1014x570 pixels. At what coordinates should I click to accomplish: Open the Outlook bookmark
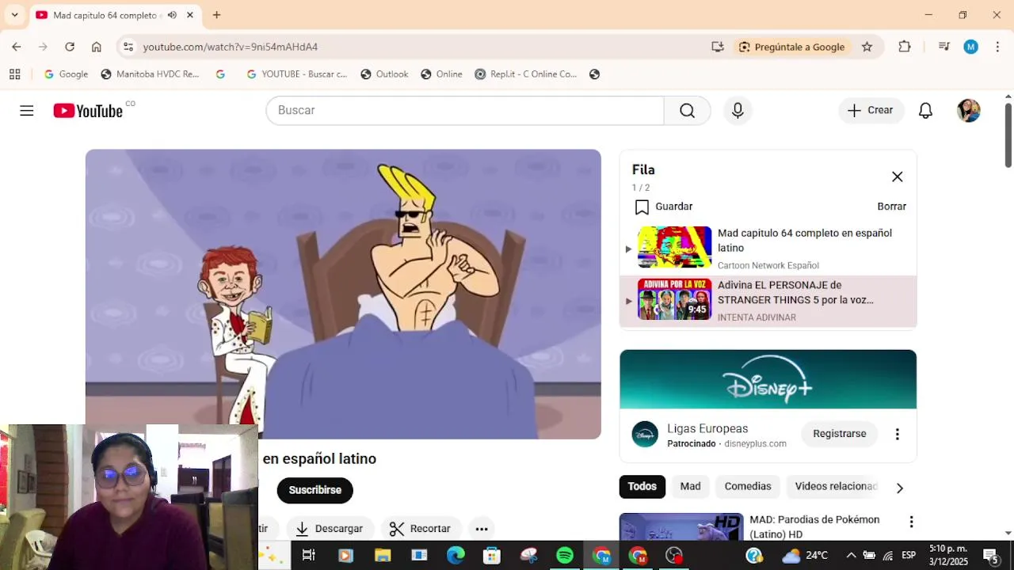coord(384,74)
